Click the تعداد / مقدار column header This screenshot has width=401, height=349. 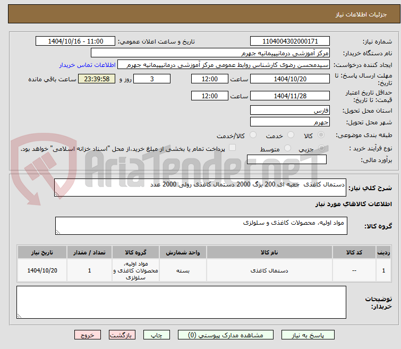[90, 252]
